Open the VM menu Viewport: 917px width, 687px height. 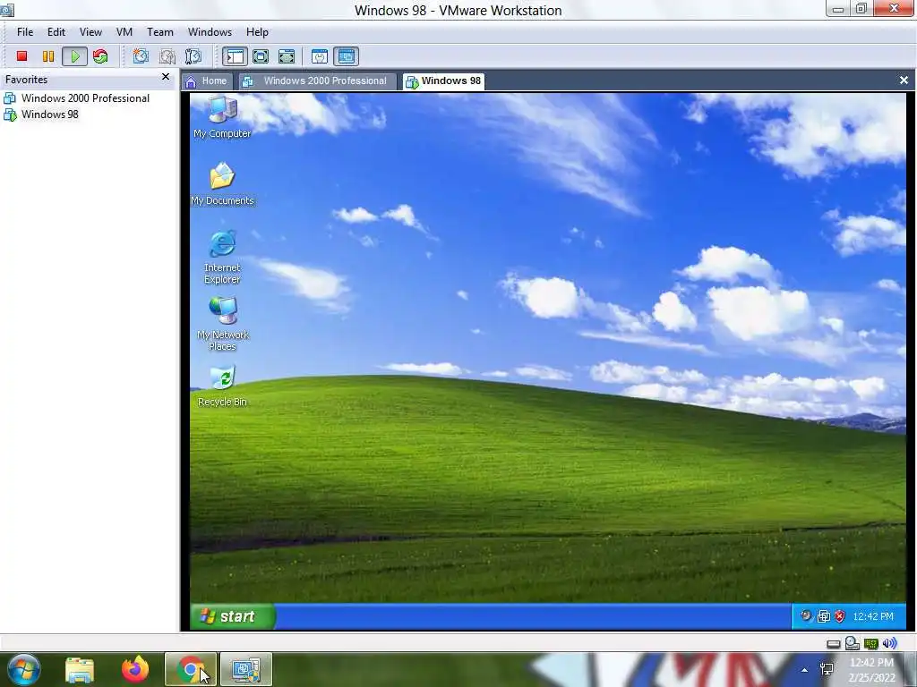click(x=124, y=32)
